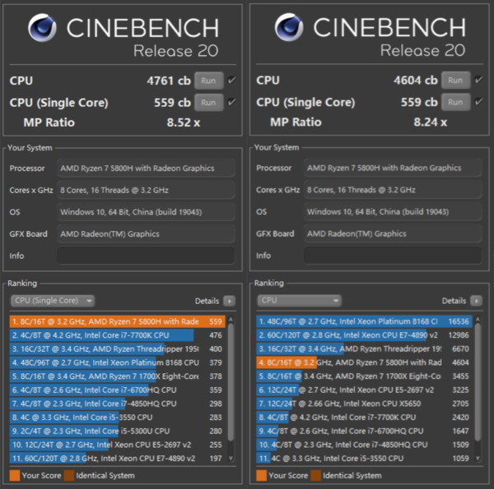
Task: Click the 8.52 x MP Ratio value
Action: 184,122
